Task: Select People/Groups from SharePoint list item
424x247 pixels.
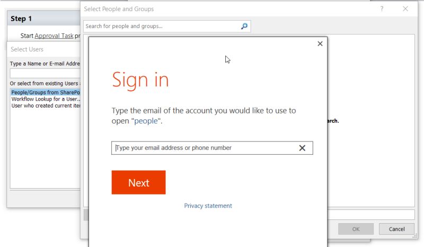Action: tap(46, 93)
